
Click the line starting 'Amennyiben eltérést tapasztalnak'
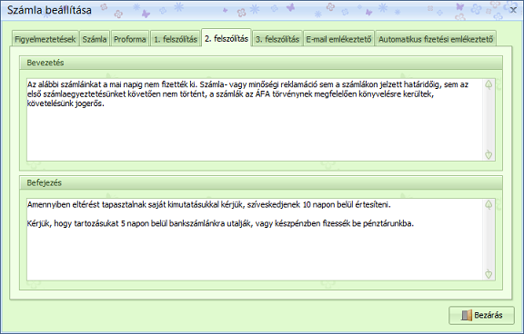(x=209, y=205)
